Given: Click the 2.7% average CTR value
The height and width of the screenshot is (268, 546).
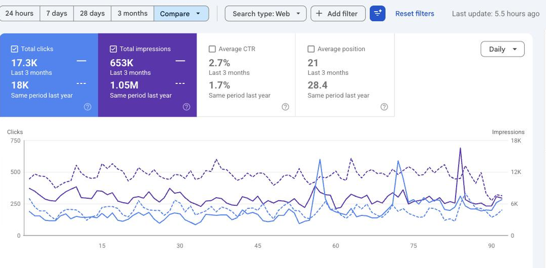Looking at the screenshot, I should click(219, 63).
